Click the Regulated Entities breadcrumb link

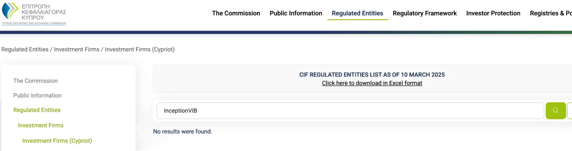click(25, 49)
